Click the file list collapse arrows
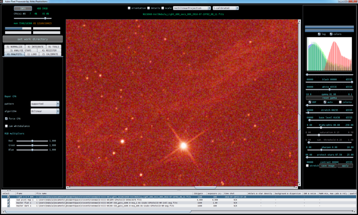 point(9,190)
